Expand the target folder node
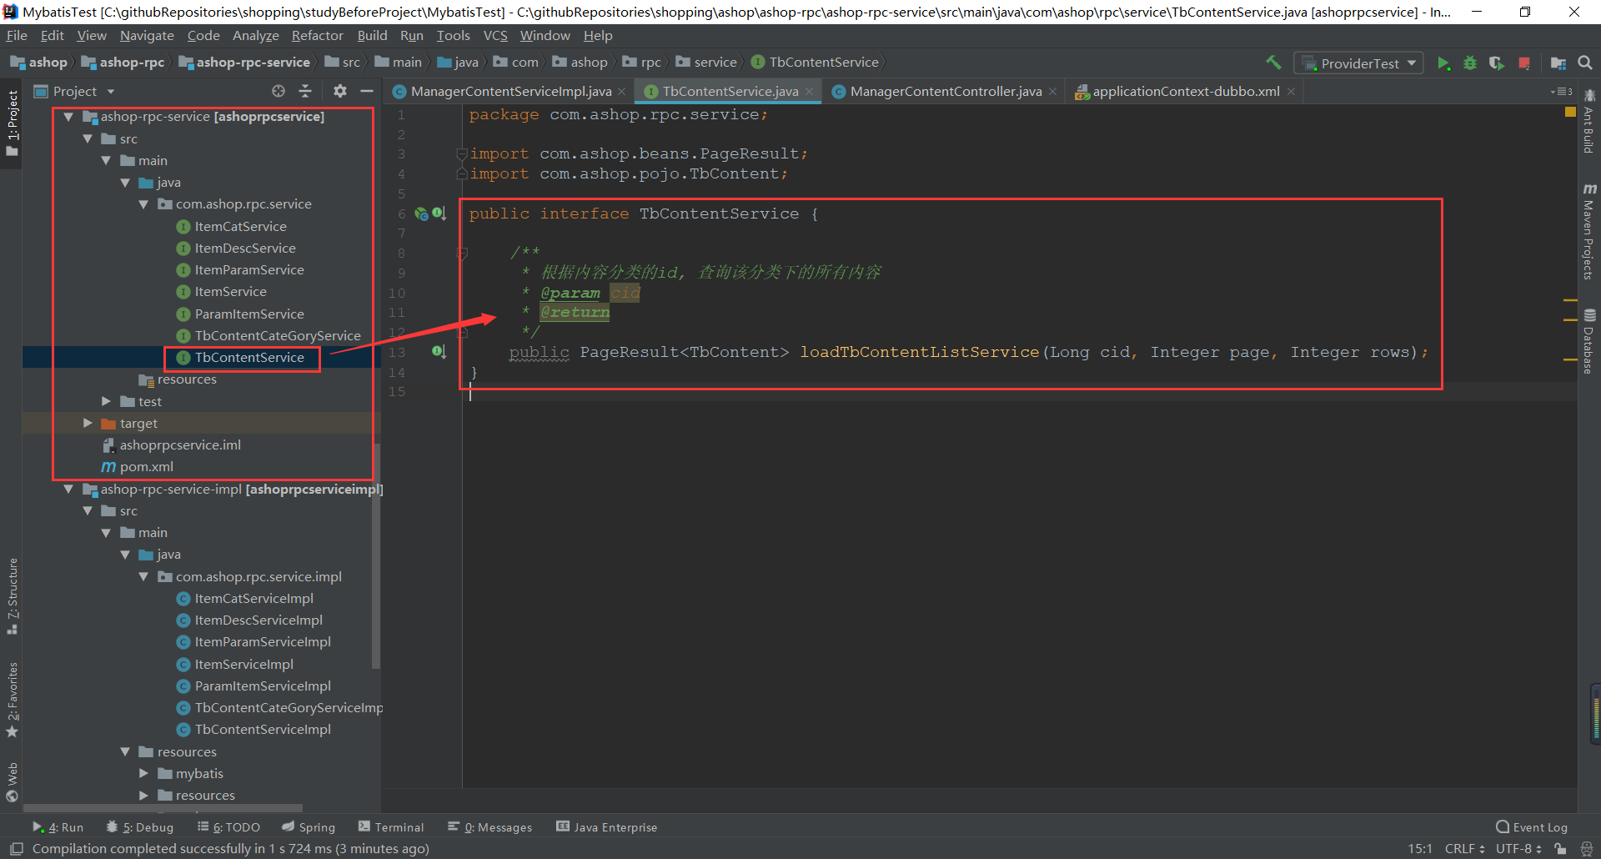This screenshot has height=859, width=1601. 88,423
